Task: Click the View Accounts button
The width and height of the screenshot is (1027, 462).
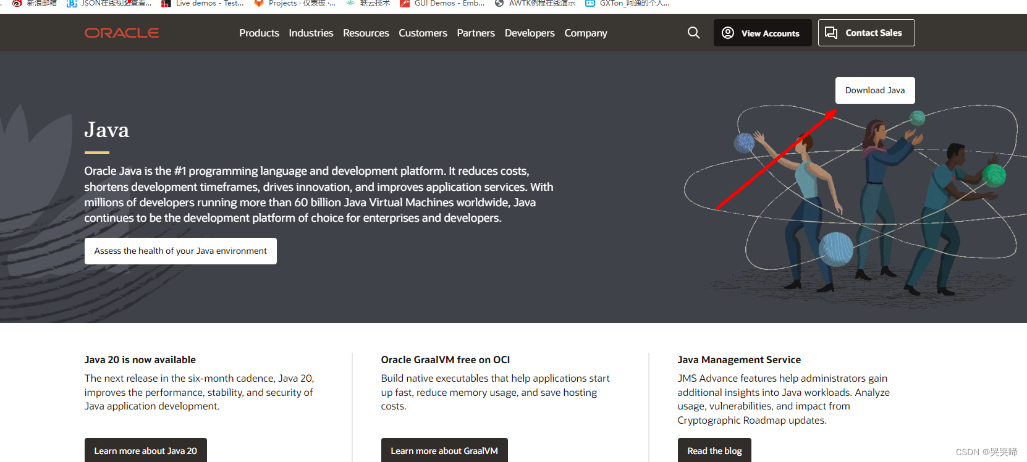Action: pyautogui.click(x=763, y=33)
